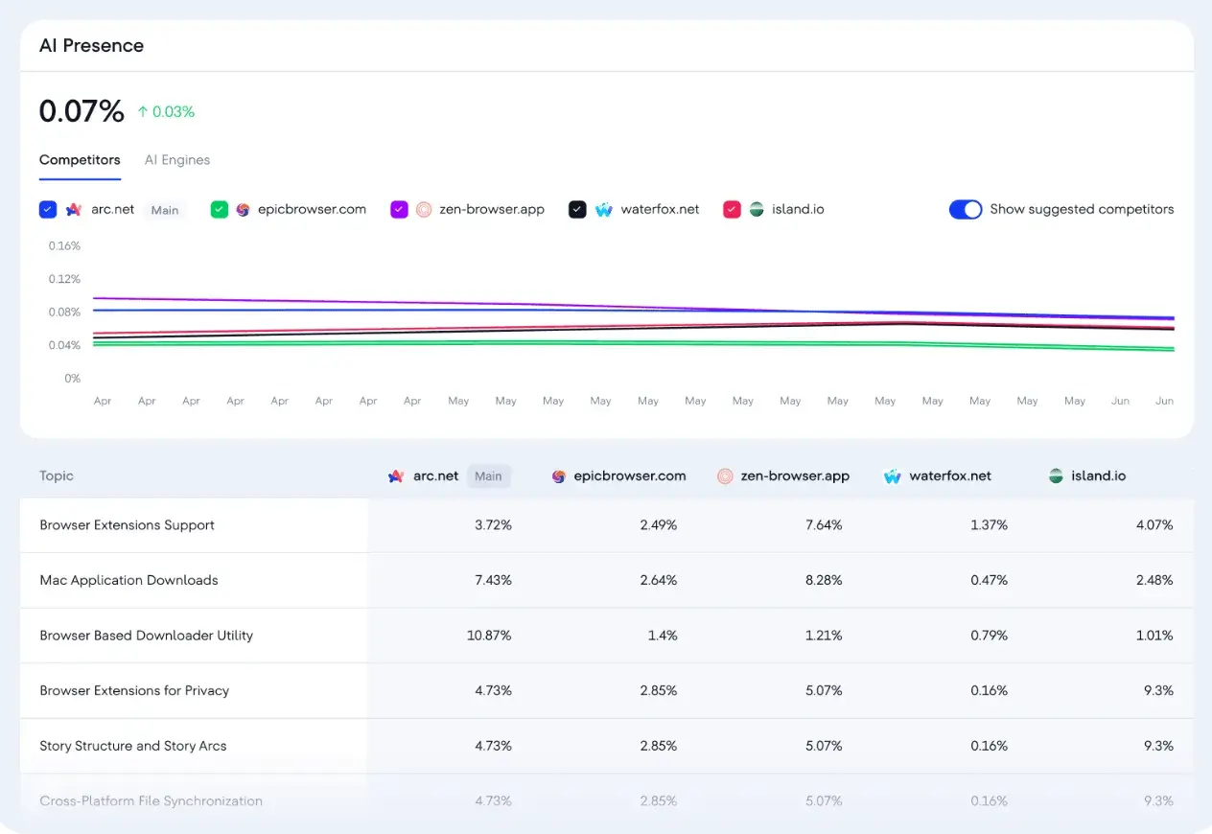Click the AI Presence panel title
1212x834 pixels.
click(x=91, y=45)
